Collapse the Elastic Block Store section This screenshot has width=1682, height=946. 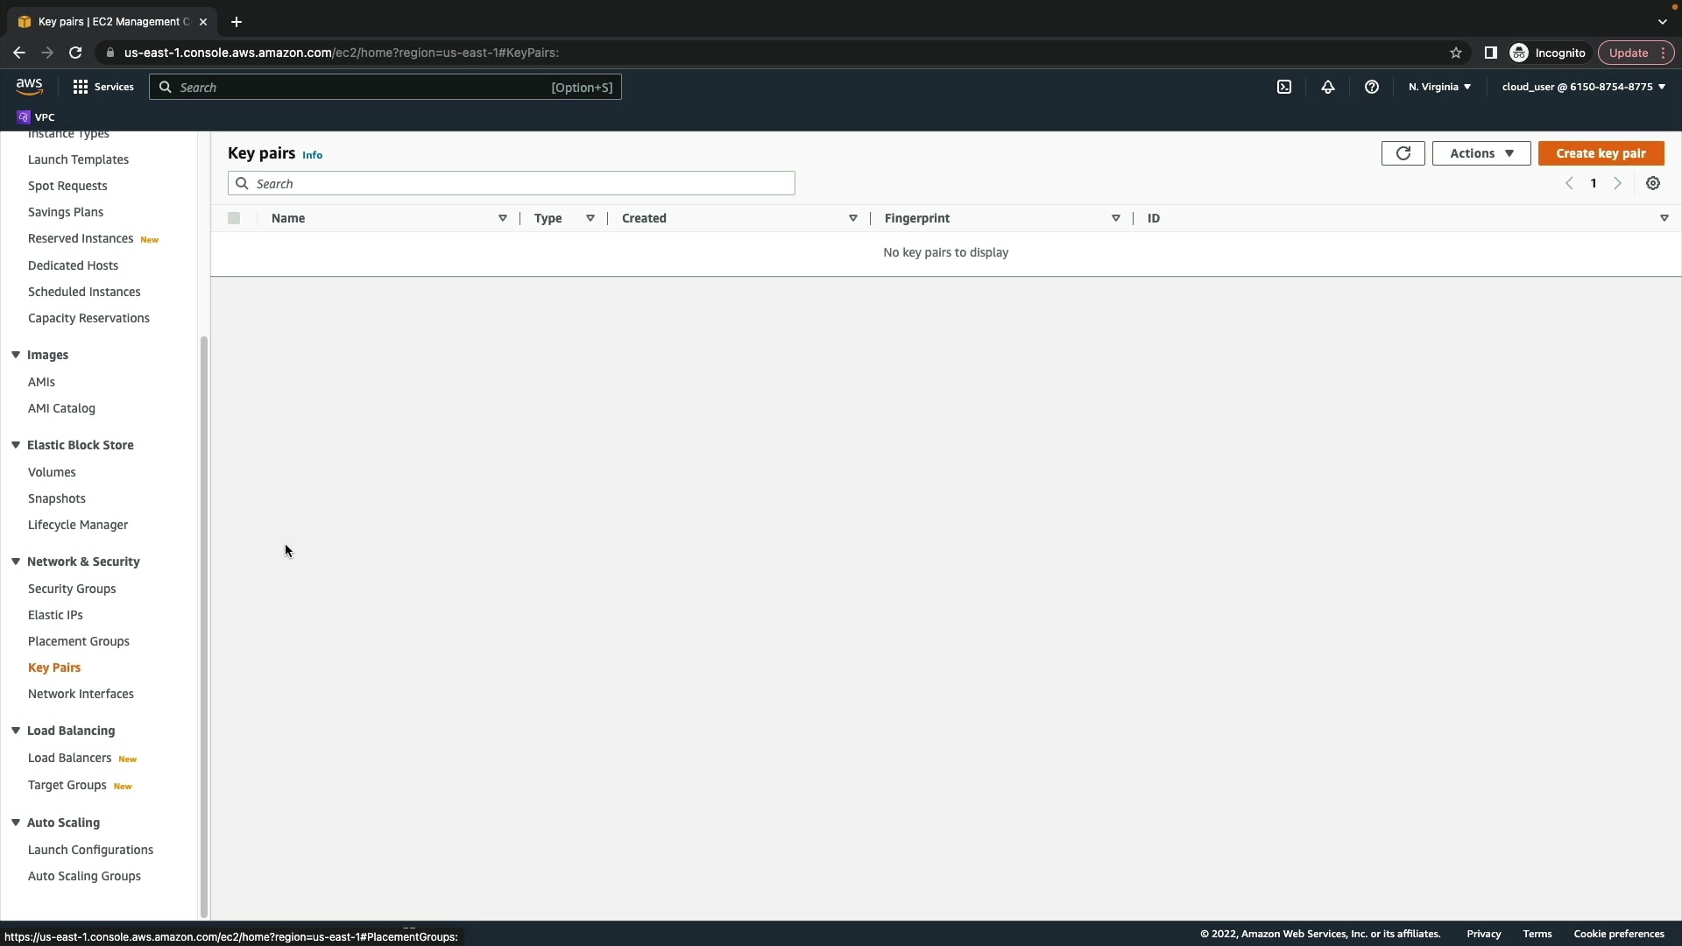point(16,445)
